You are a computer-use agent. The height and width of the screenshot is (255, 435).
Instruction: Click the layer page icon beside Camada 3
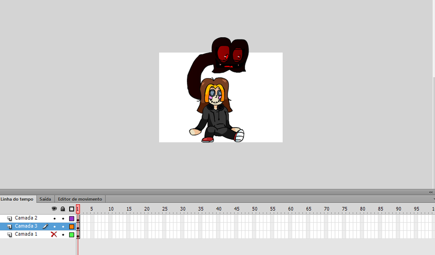click(x=10, y=227)
